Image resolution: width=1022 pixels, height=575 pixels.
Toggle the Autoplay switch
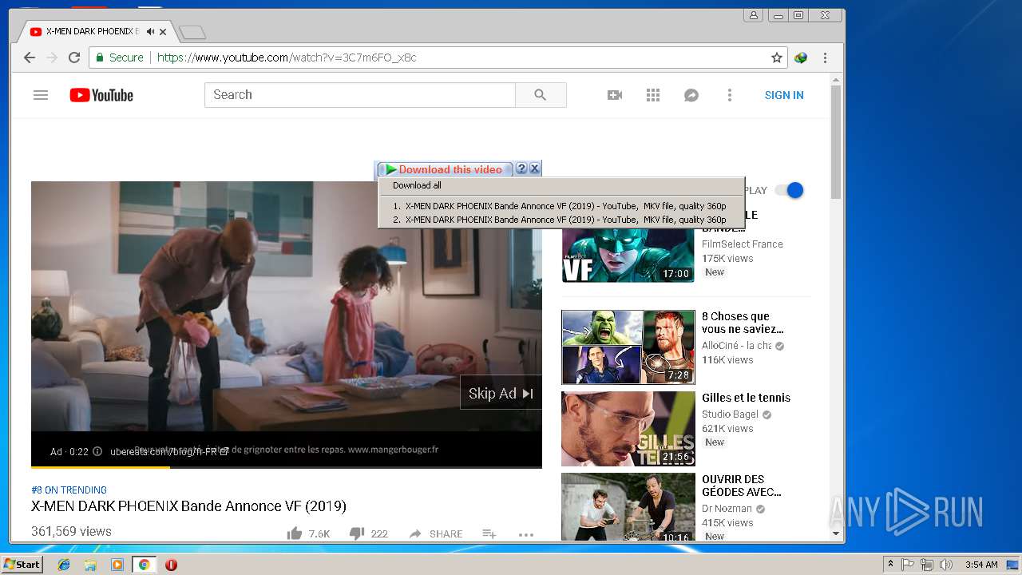coord(789,190)
